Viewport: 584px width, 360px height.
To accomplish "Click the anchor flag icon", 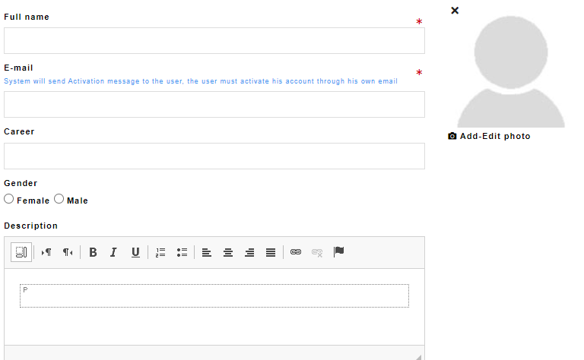I will pos(339,252).
